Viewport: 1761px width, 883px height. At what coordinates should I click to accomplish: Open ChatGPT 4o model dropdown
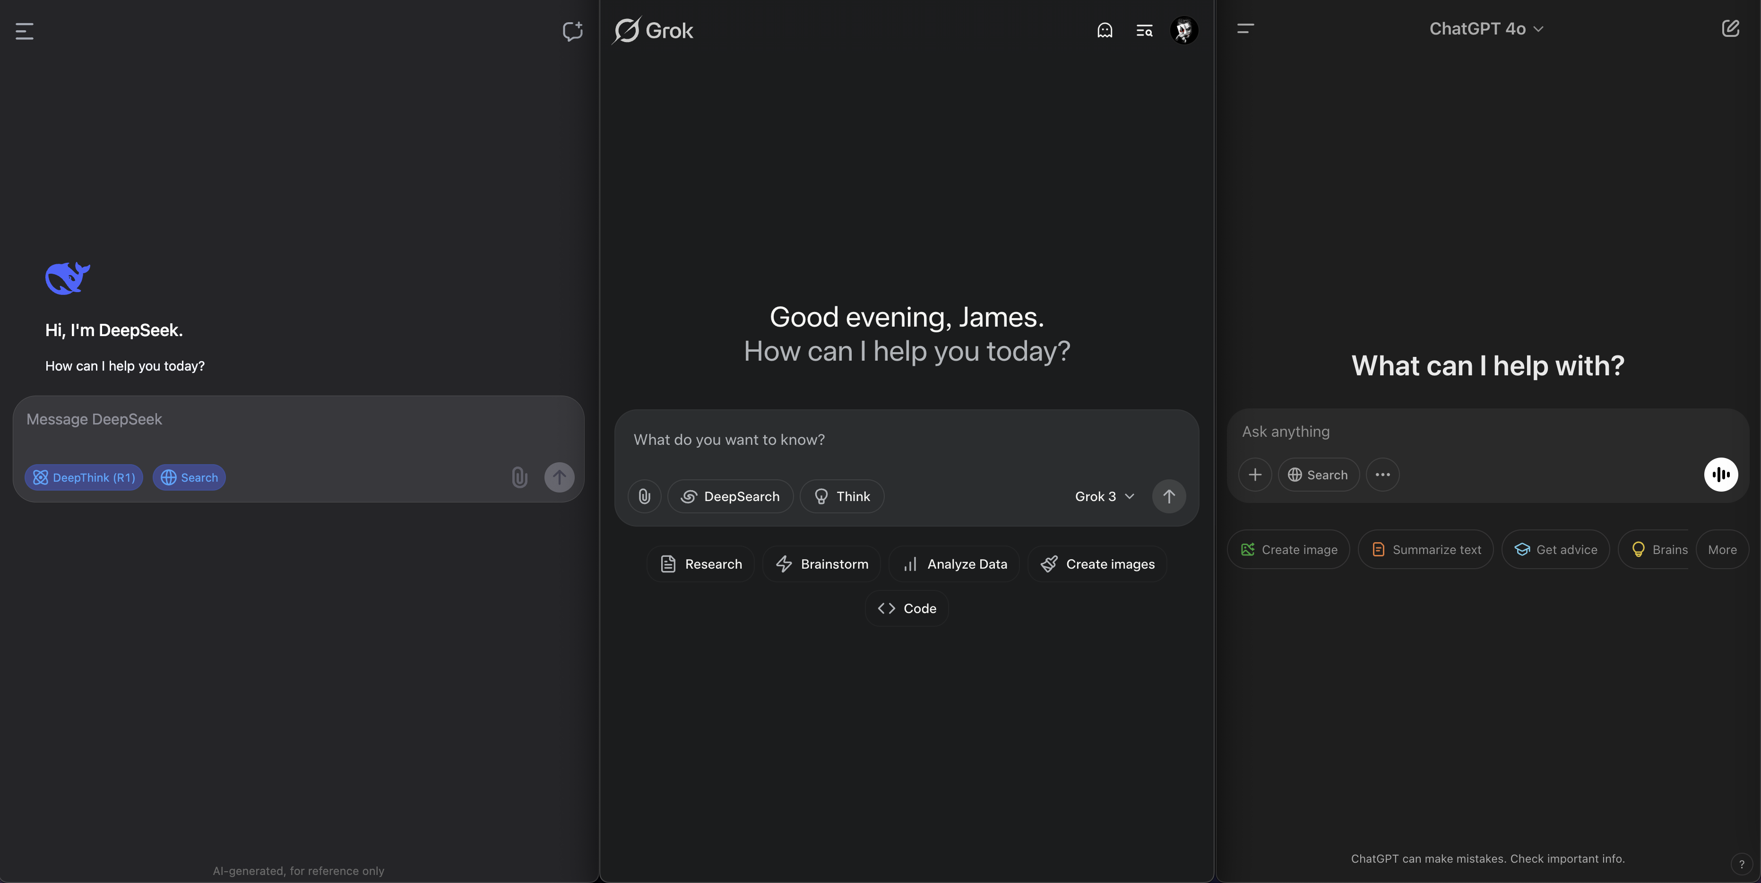[1485, 29]
